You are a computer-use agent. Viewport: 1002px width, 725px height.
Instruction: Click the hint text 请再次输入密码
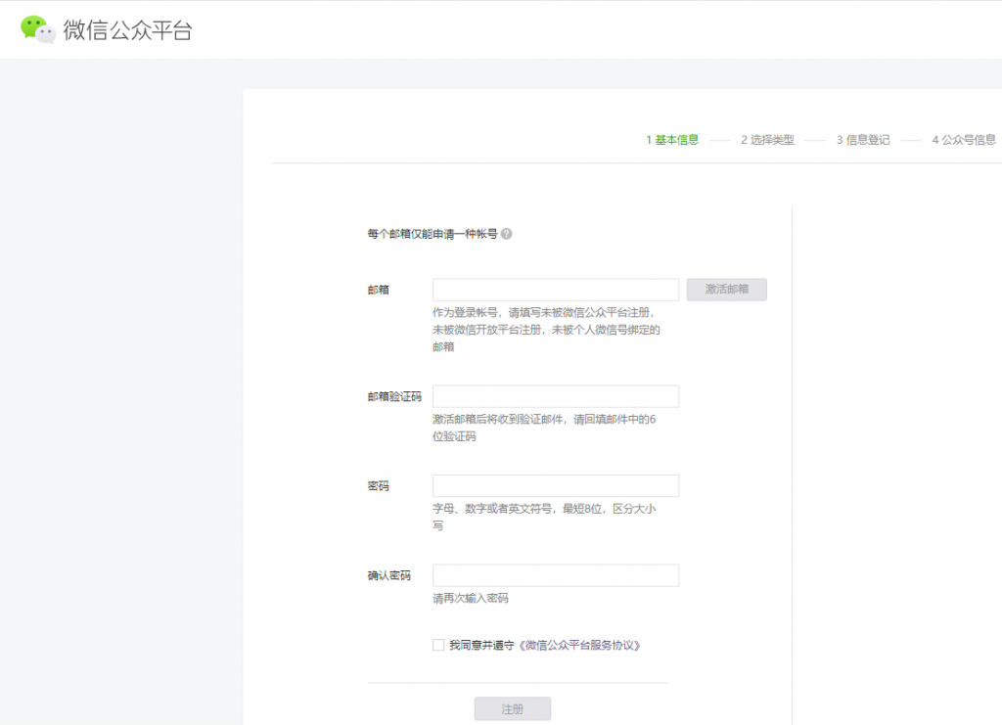point(471,598)
